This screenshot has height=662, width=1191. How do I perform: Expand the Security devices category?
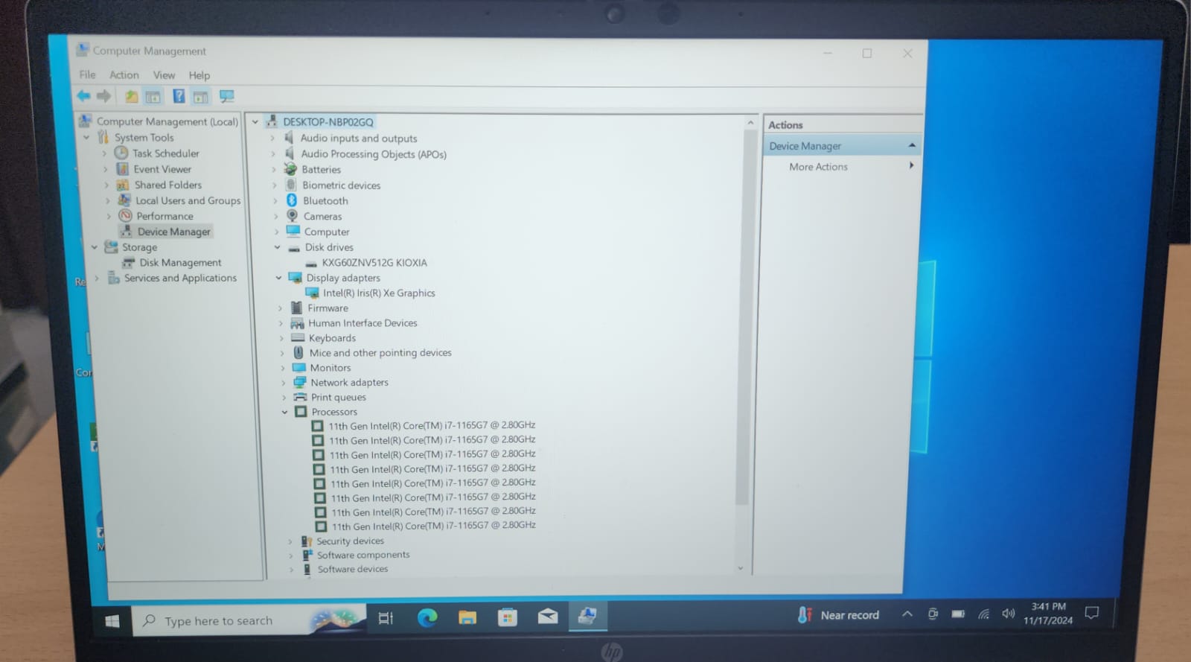290,541
